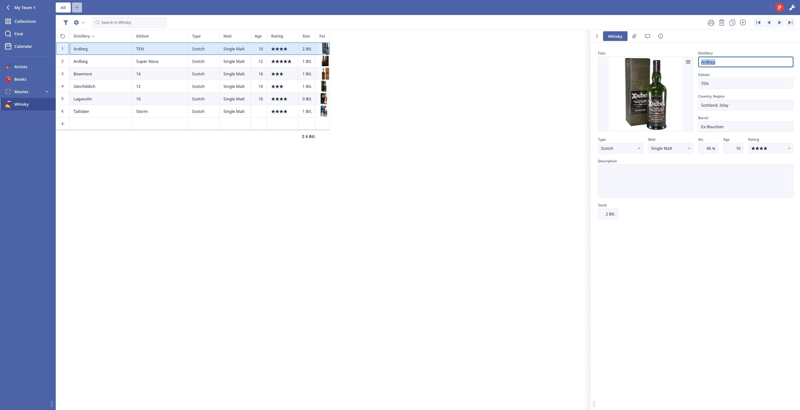Open the record info tab
This screenshot has width=800, height=410.
[660, 36]
